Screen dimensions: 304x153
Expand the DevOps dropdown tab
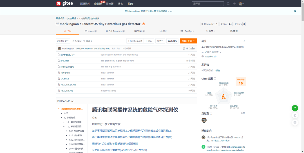pos(187,31)
